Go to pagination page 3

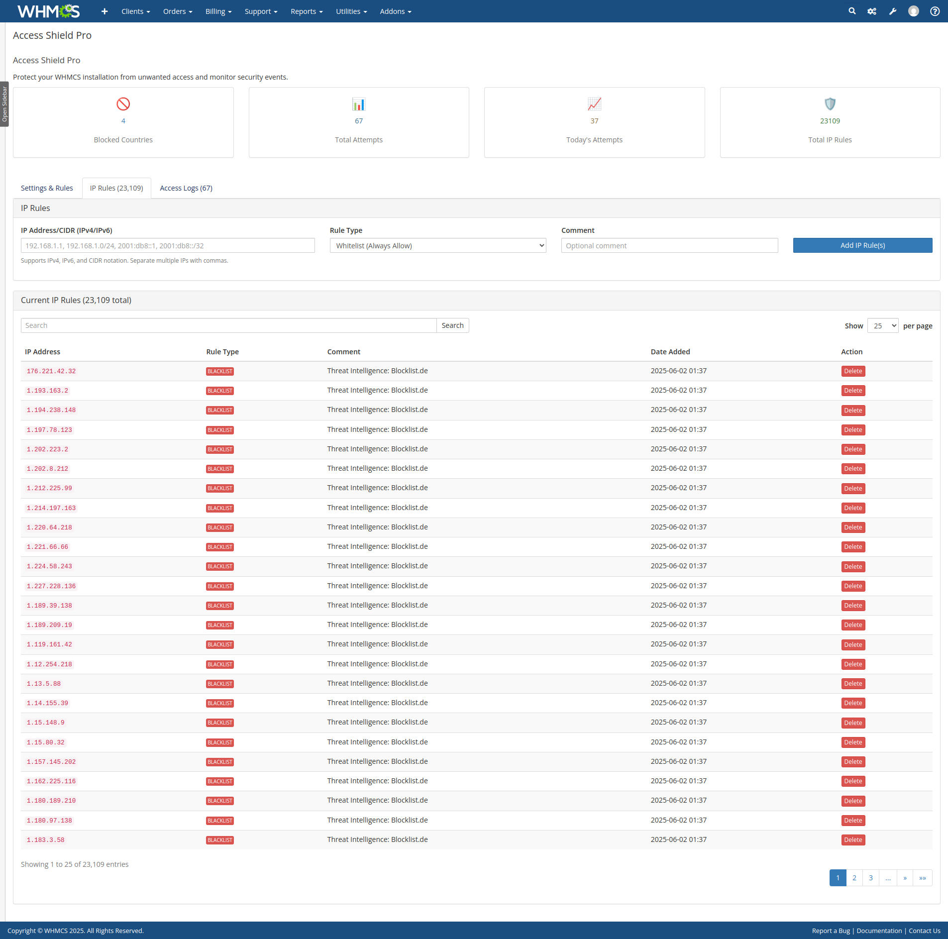871,878
